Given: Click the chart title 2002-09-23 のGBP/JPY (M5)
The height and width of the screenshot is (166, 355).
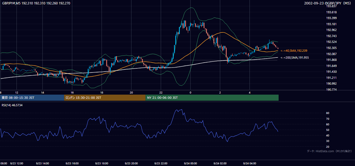Looking at the screenshot, I should [x=328, y=3].
